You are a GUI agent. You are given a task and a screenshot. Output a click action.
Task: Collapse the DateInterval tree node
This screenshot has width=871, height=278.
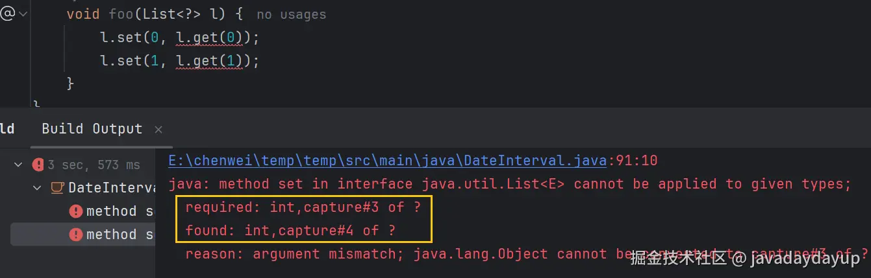click(x=37, y=188)
